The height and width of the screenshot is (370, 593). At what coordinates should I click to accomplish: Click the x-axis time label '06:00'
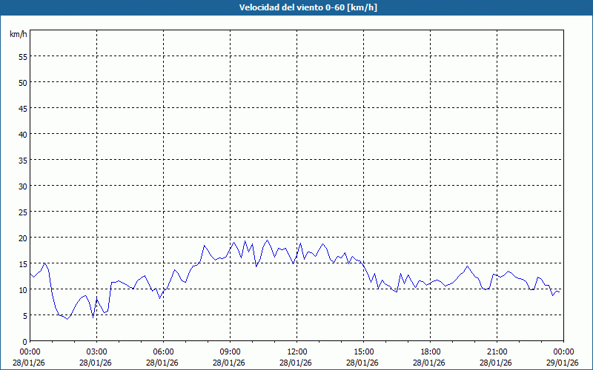pos(163,352)
